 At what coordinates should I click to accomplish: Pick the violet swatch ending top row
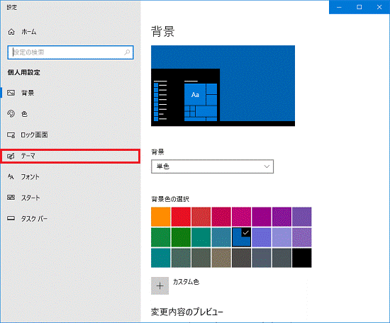[x=301, y=217]
